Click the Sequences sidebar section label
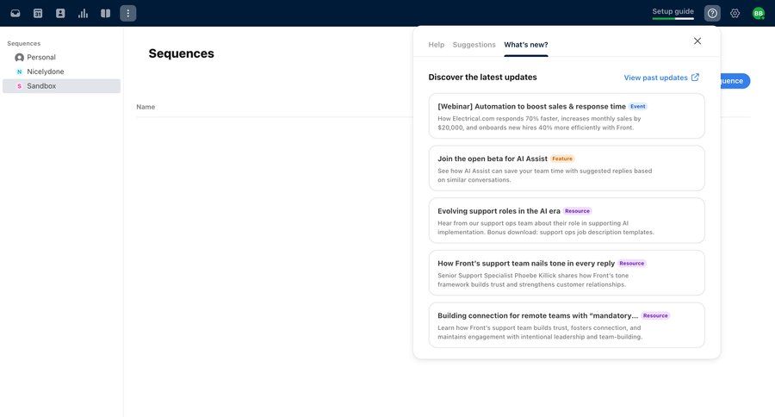The height and width of the screenshot is (417, 775). [24, 44]
